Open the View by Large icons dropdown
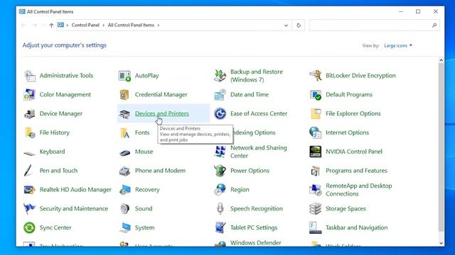455x255 pixels. [x=398, y=45]
